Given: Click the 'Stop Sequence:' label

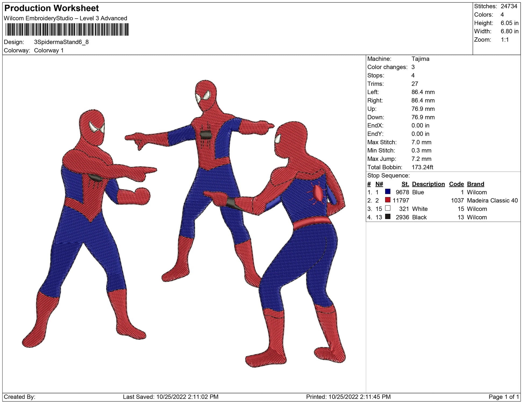Looking at the screenshot, I should (x=388, y=176).
